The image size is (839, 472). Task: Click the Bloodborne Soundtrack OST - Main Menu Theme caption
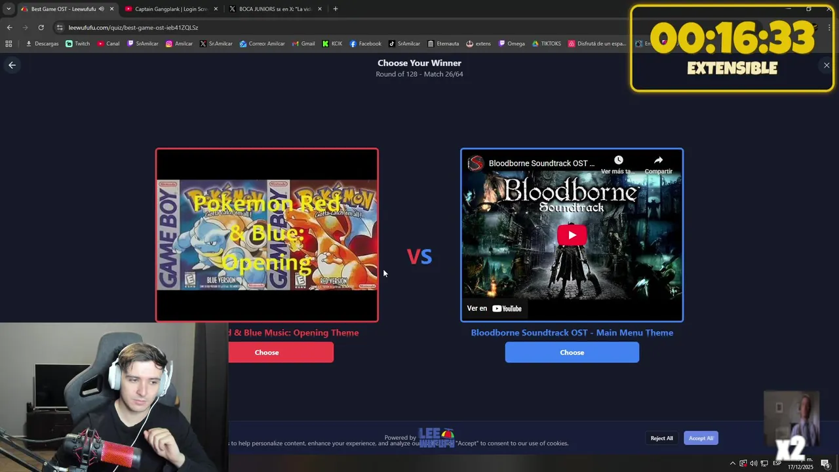(572, 332)
